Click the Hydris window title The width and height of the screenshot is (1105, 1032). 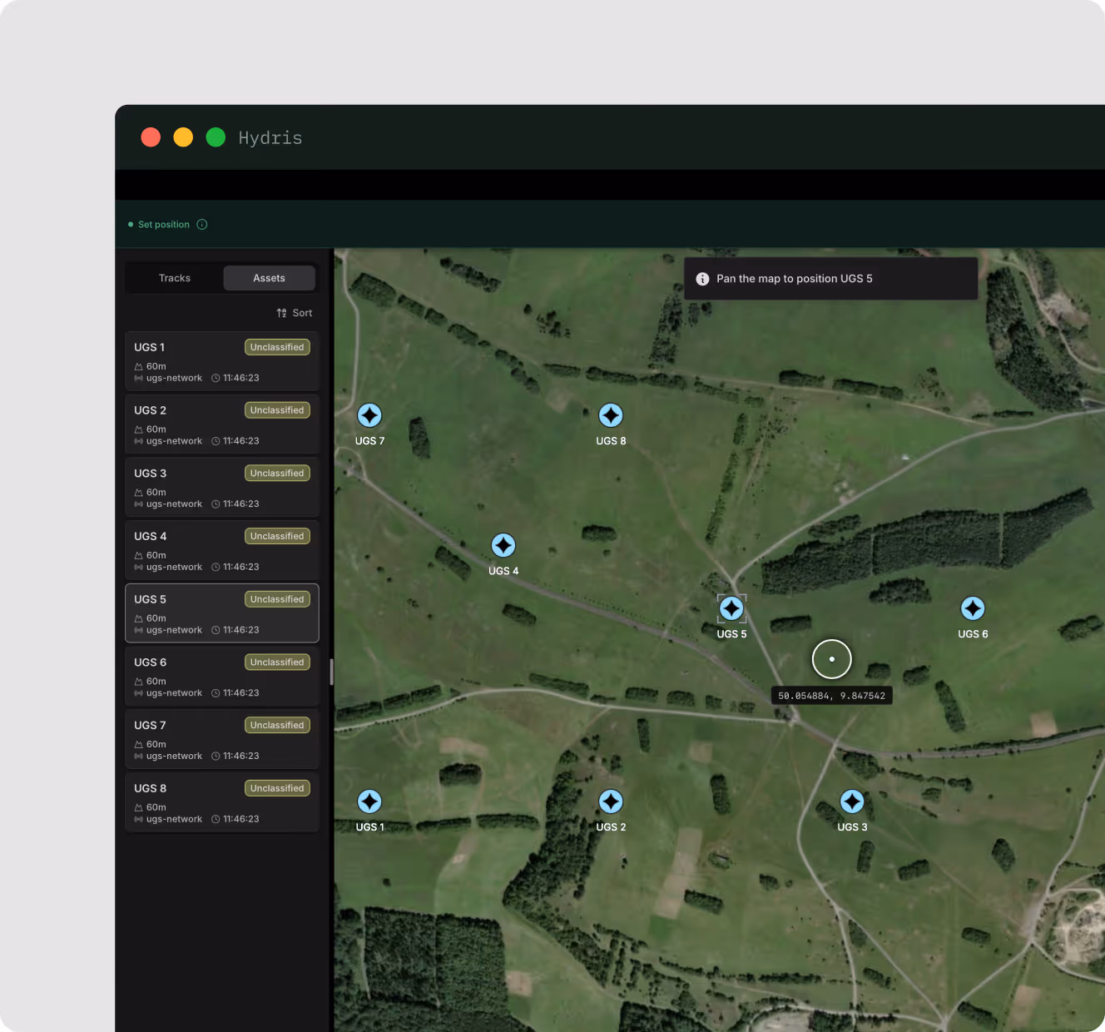270,137
